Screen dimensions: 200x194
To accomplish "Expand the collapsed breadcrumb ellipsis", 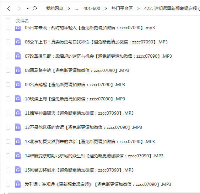I will coord(76,9).
